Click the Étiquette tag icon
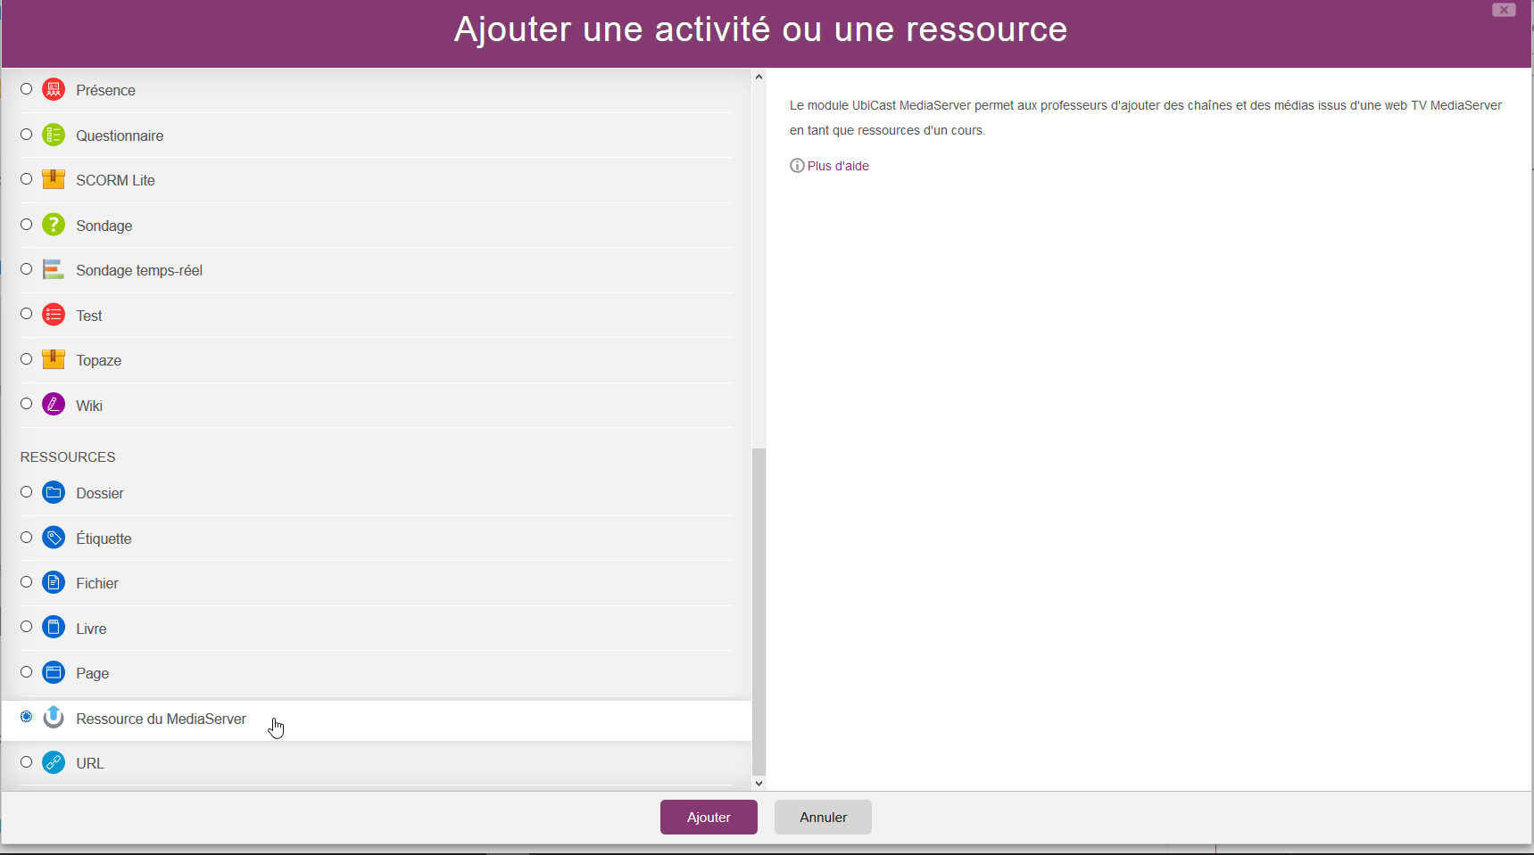 (54, 538)
